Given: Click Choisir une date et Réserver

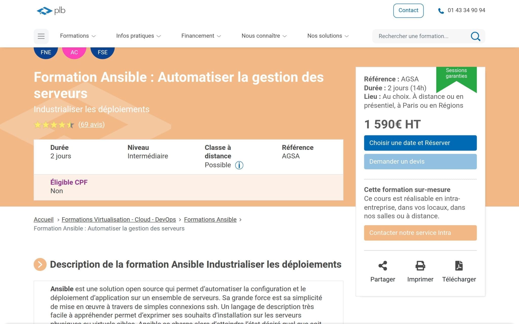Looking at the screenshot, I should [x=420, y=143].
